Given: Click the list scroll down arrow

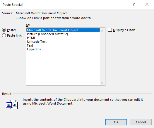Looking at the screenshot, I should [102, 83].
